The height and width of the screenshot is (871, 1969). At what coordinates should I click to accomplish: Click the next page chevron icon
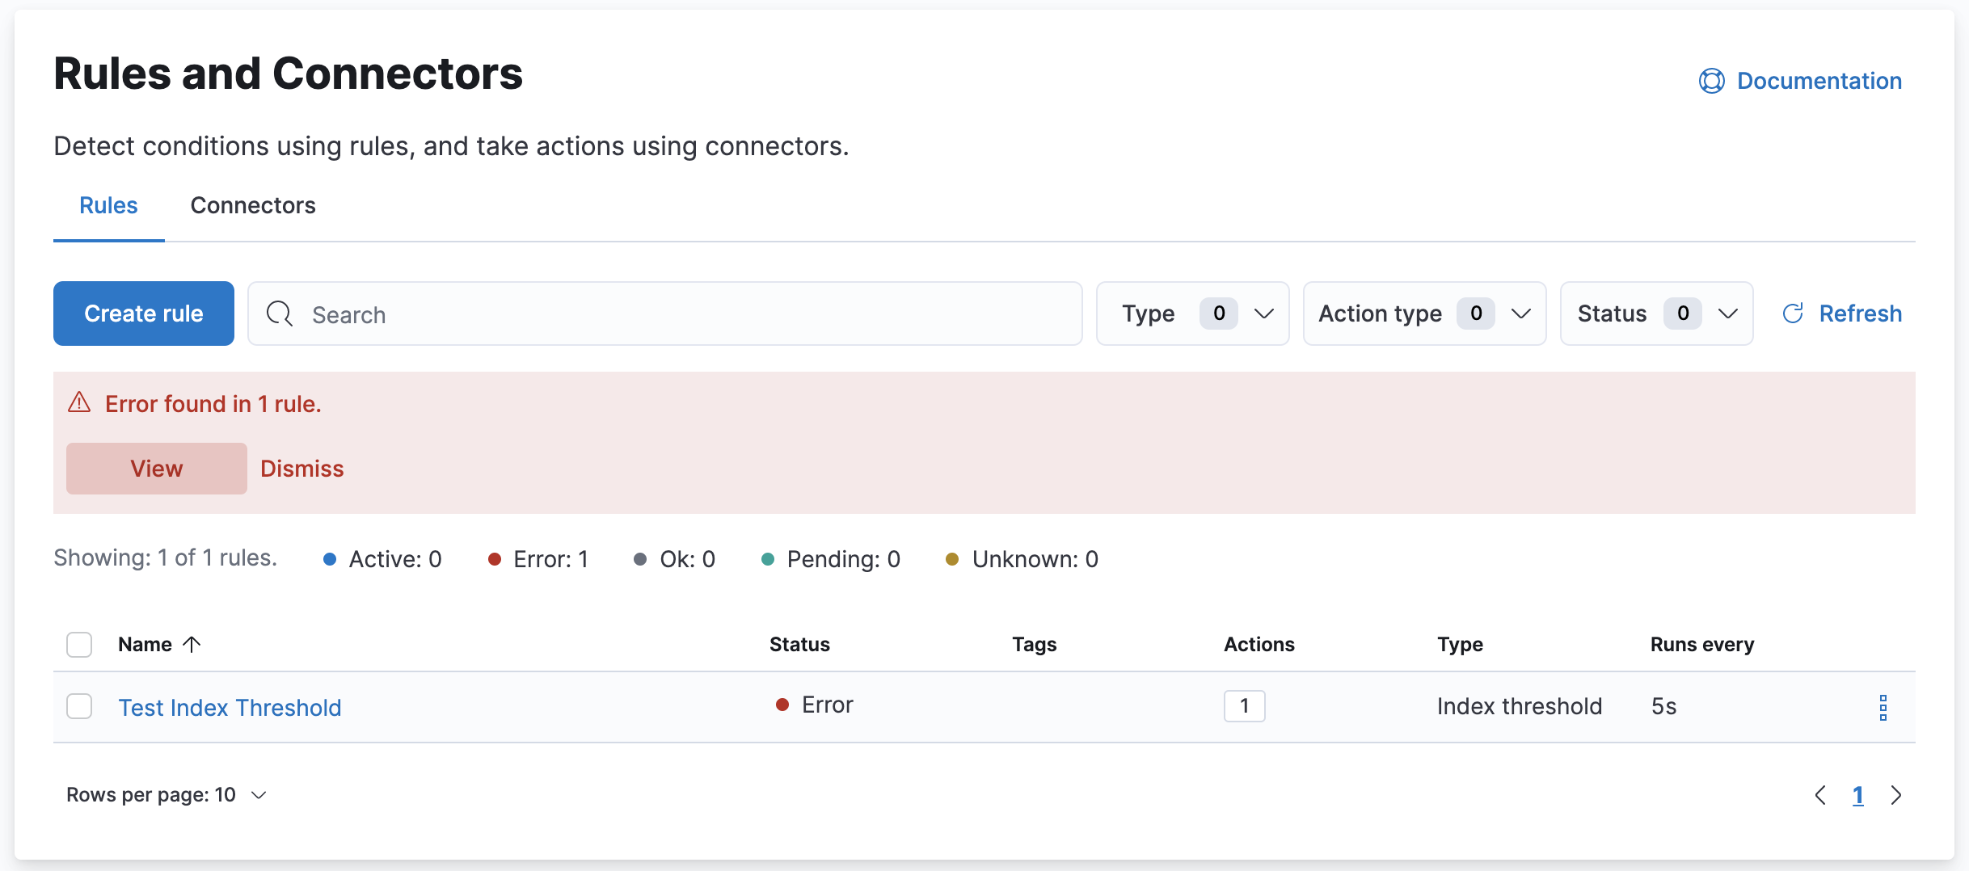[1896, 795]
